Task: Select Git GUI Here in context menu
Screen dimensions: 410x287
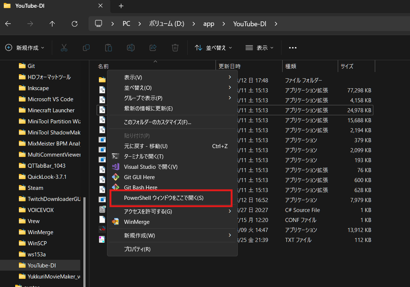Action: 172,177
